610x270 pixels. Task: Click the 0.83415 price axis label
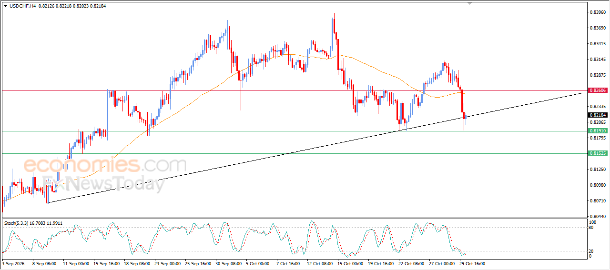[598, 43]
